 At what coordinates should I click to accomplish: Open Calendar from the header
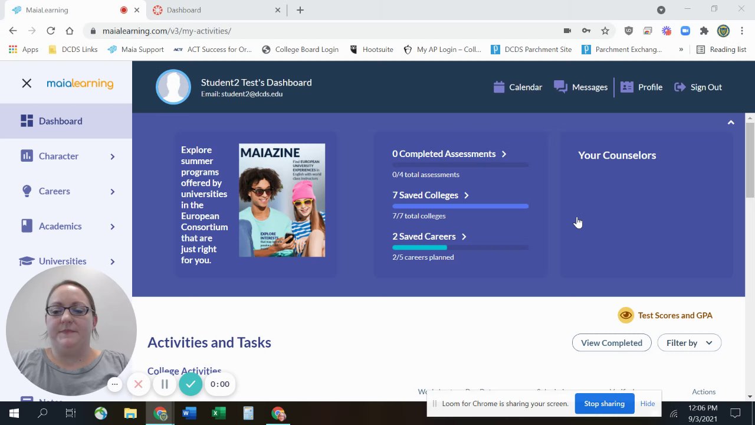tap(517, 87)
